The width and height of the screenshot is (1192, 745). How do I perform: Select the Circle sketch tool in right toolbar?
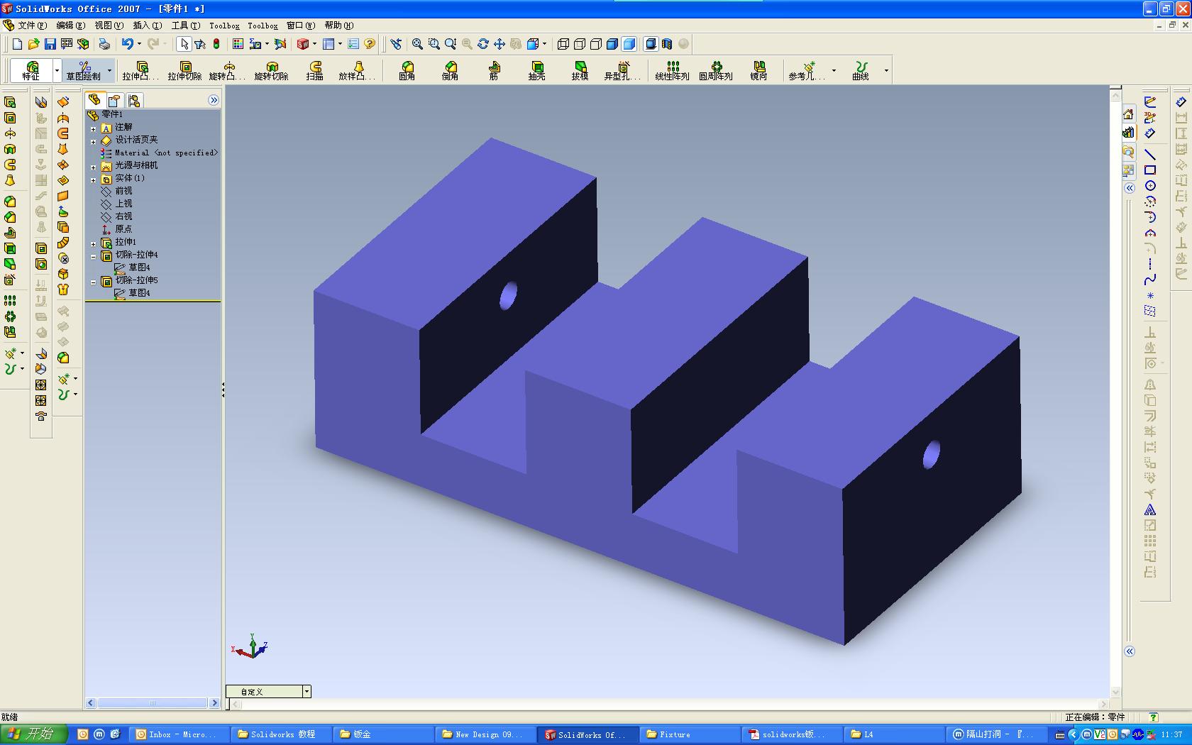pos(1150,186)
